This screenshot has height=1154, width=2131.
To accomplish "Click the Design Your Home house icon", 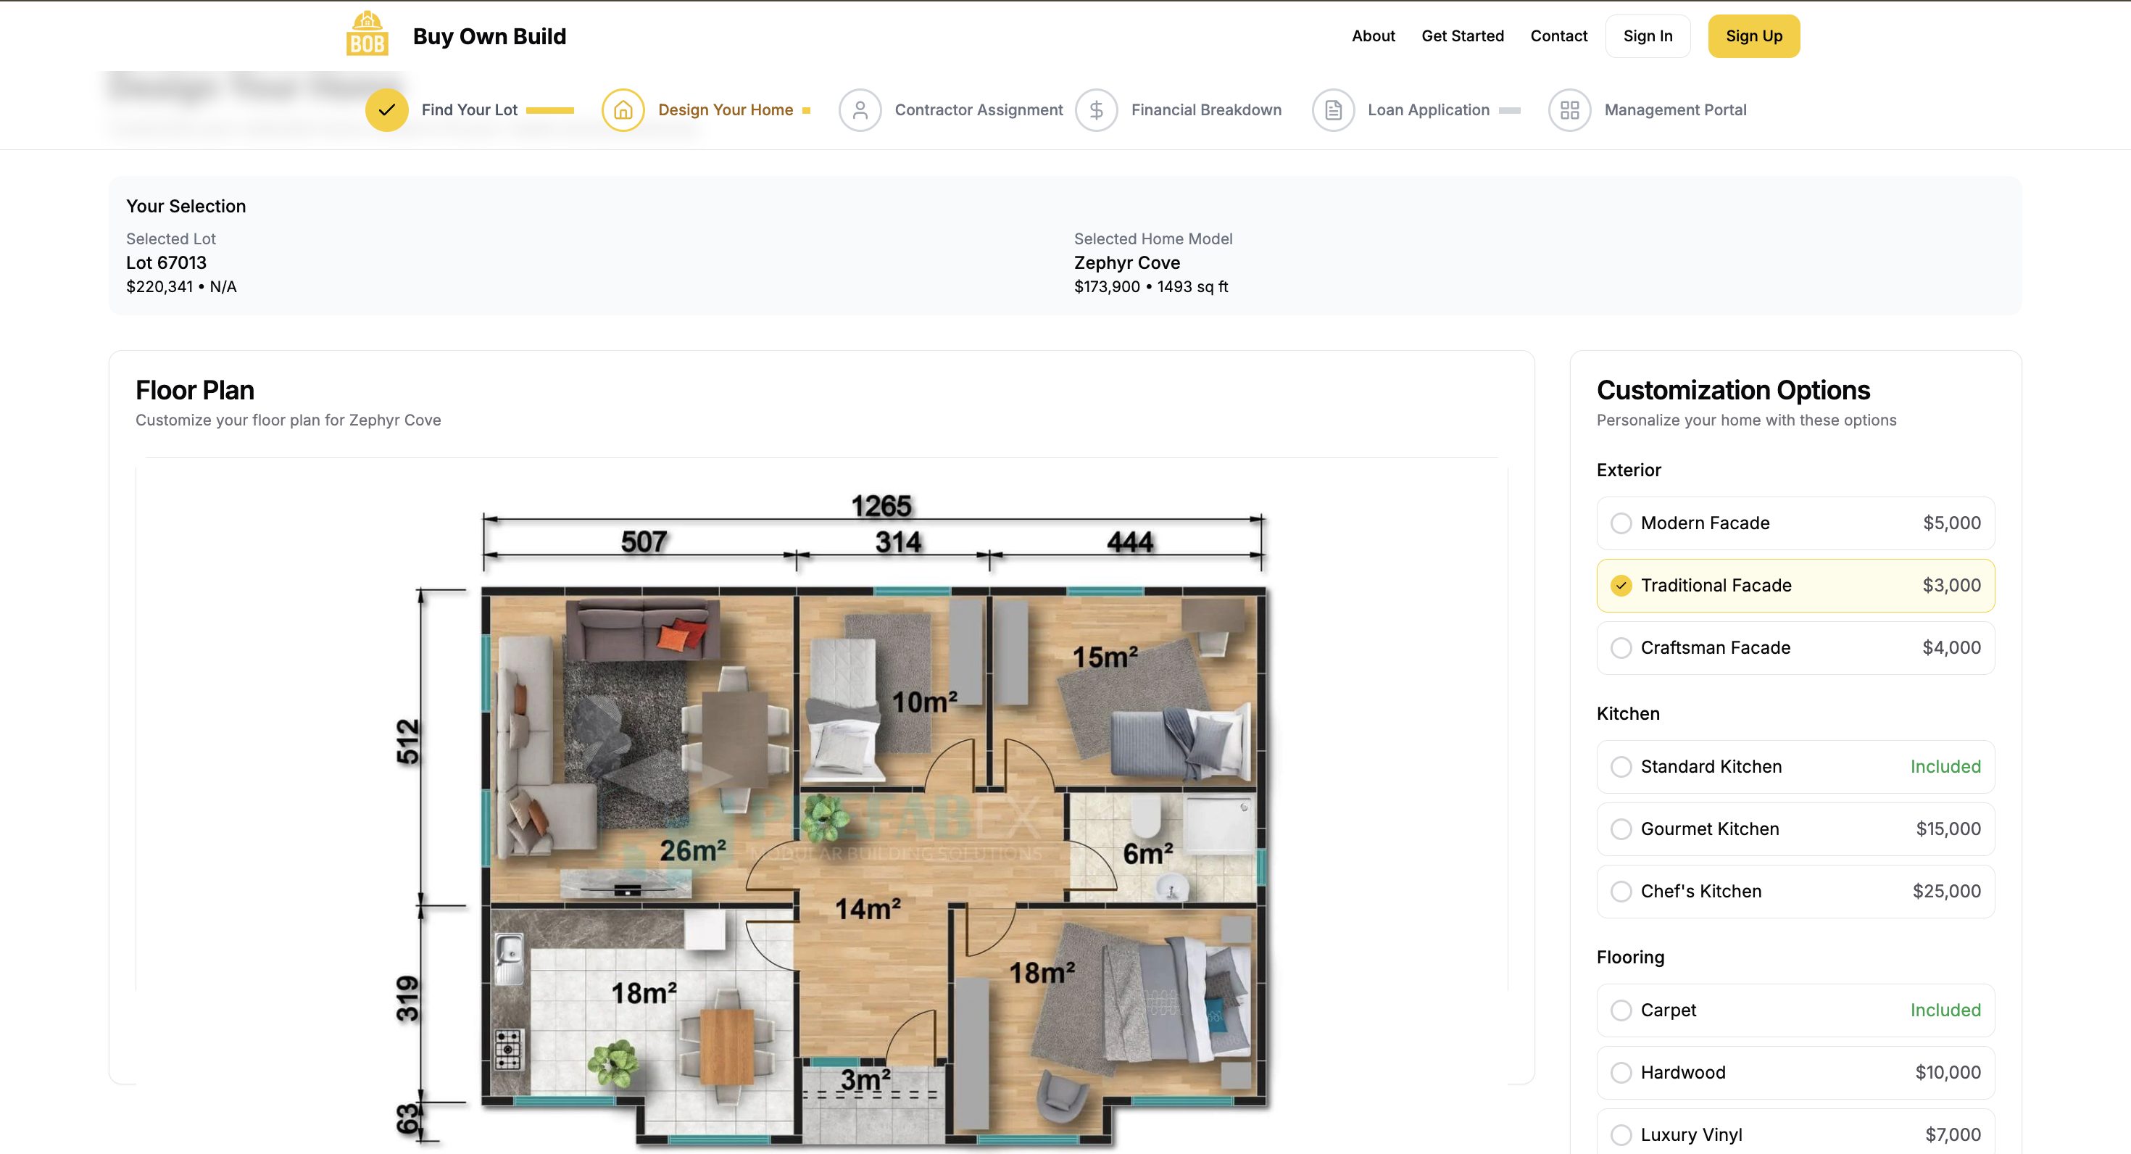I will click(x=623, y=110).
